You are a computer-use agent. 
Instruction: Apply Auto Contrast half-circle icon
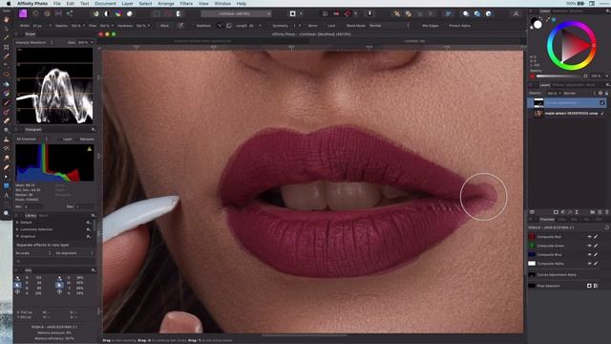coord(106,13)
